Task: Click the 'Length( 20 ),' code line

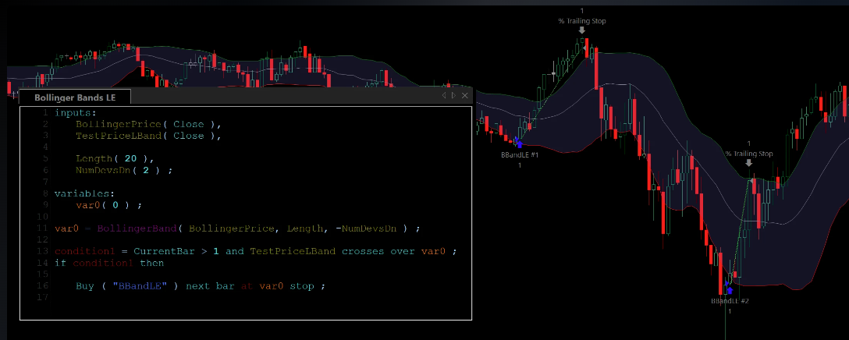Action: (115, 158)
